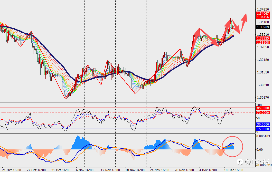The image size is (272, 172).
Task: Click the black 1.33909 current price tag
Action: pyautogui.click(x=263, y=27)
